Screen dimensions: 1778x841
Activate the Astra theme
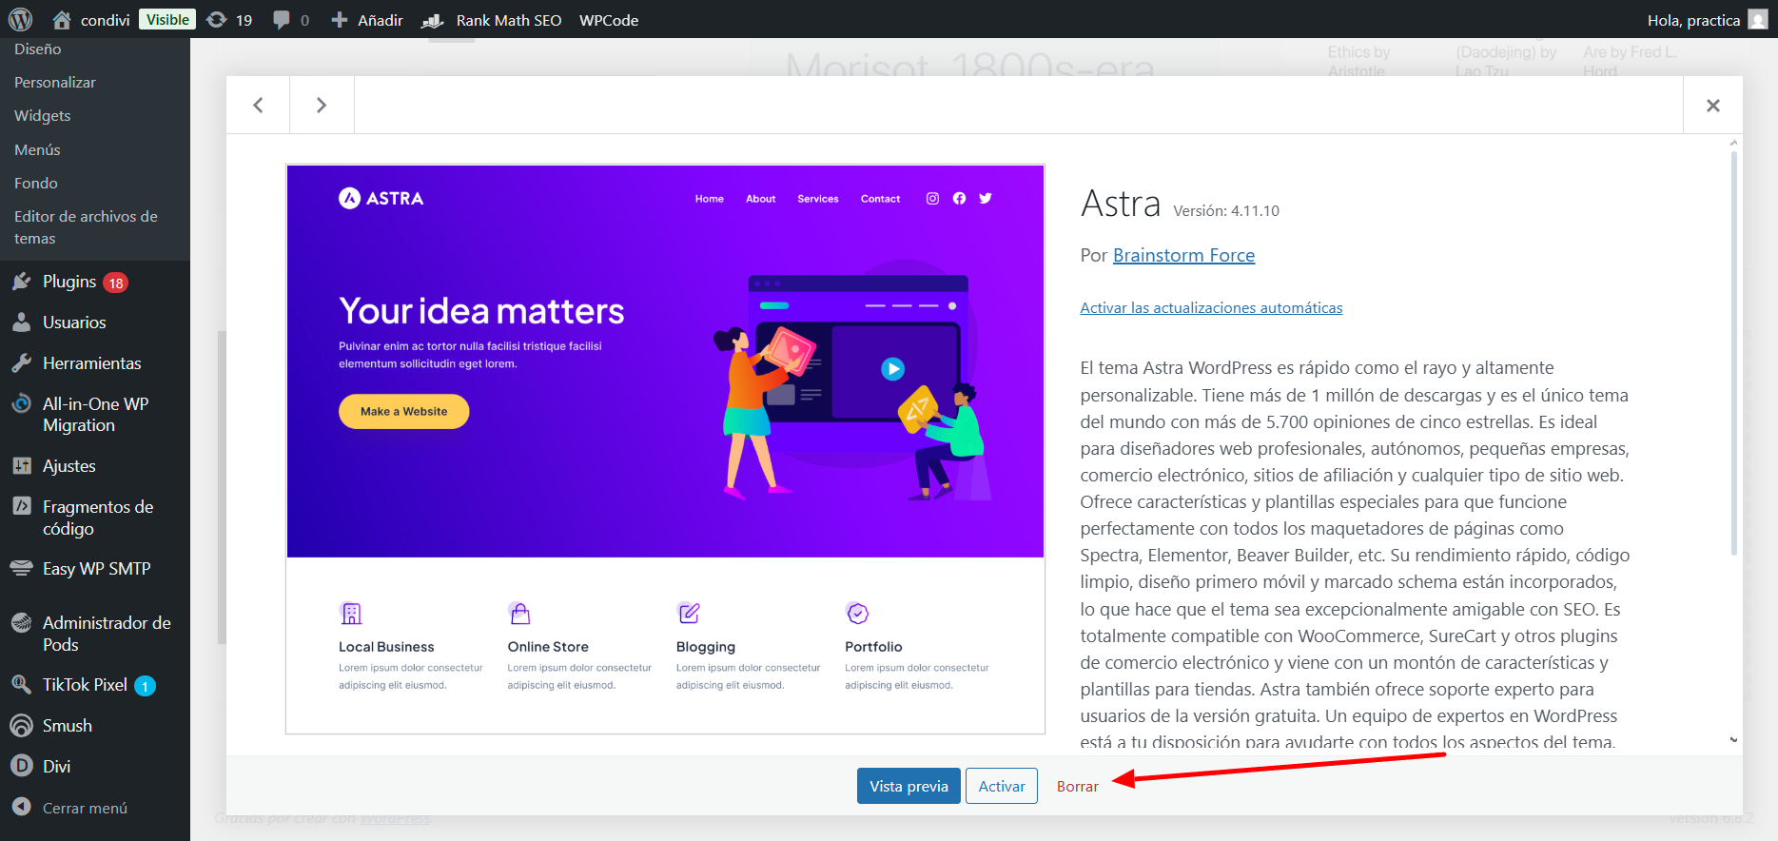coord(1001,786)
